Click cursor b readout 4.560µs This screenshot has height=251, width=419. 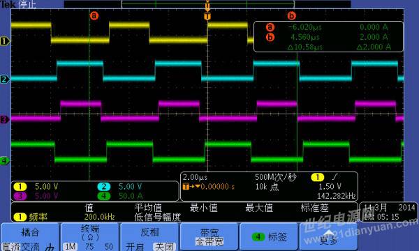(305, 37)
